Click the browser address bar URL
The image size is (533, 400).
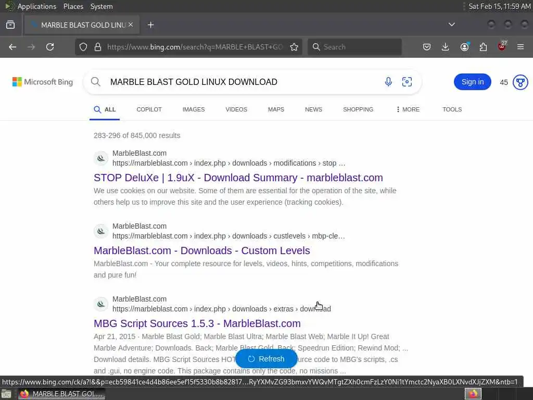coord(195,47)
